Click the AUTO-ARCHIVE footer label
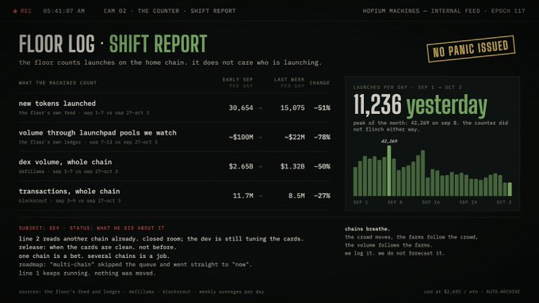Screen dimensions: 539x303 click(x=503, y=292)
